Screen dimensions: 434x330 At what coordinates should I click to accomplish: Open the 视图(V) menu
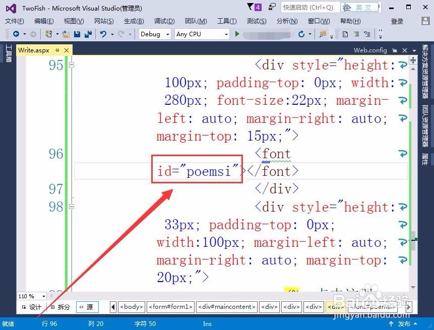(74, 21)
